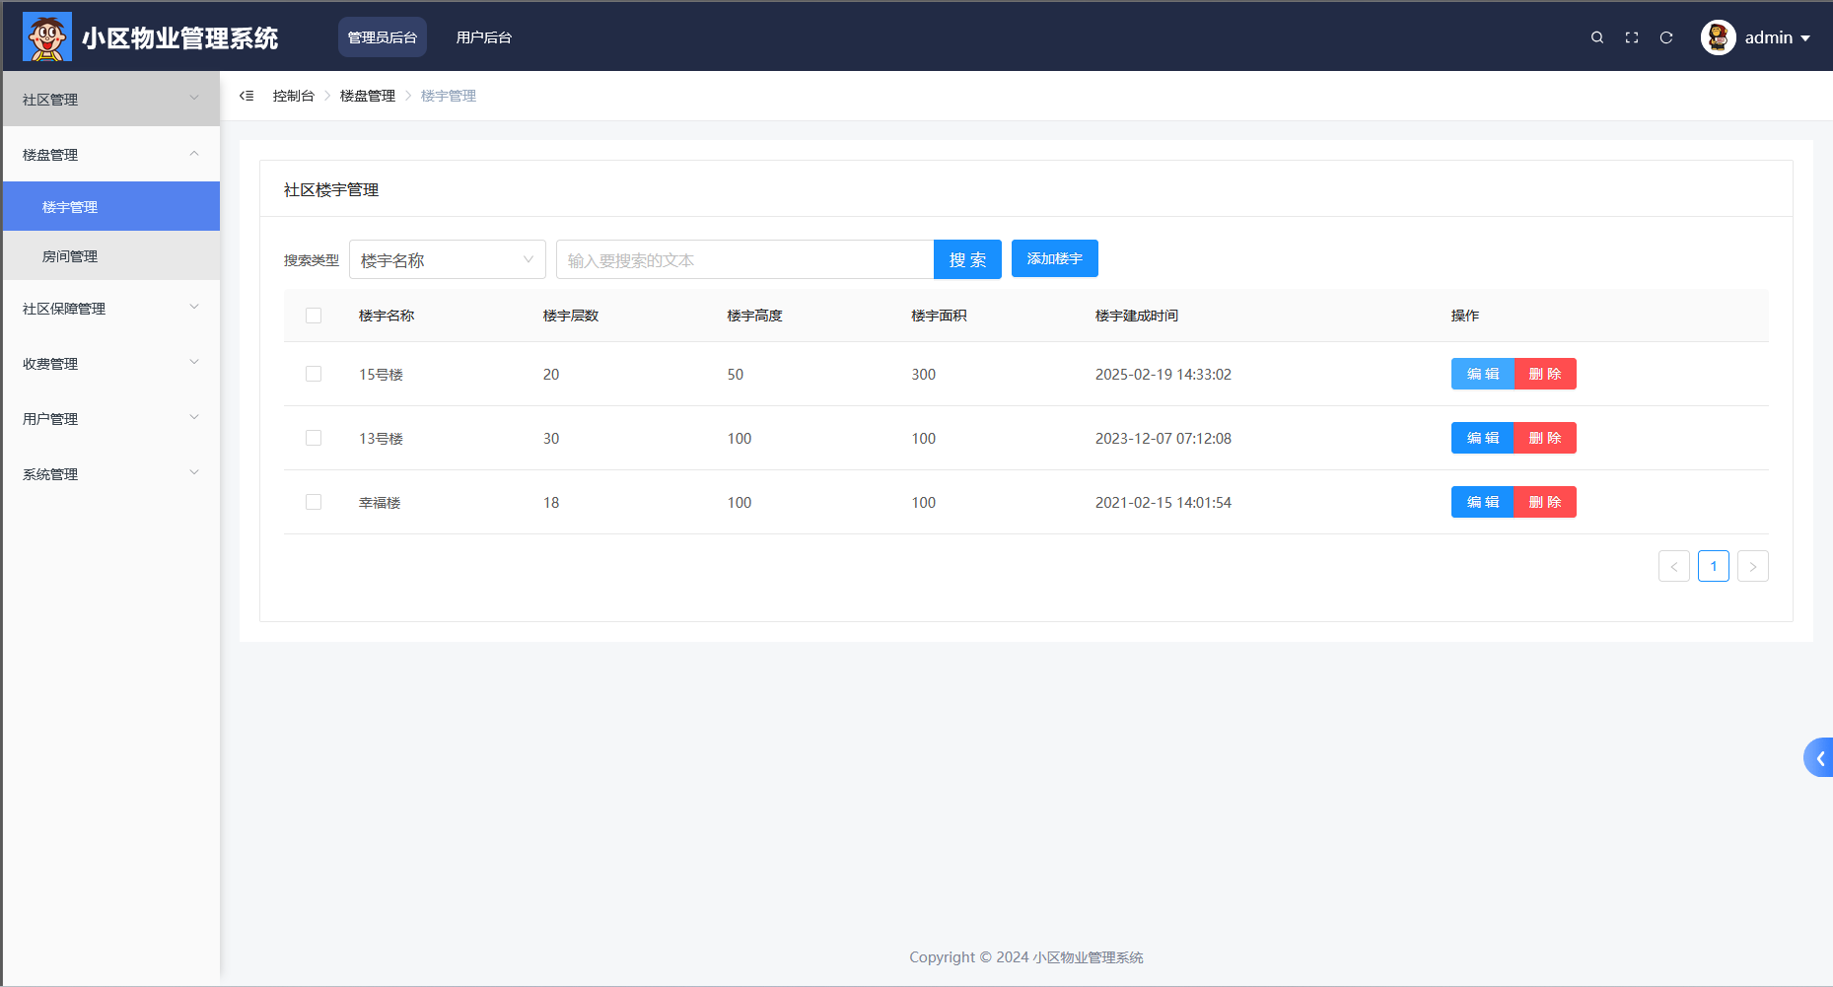The width and height of the screenshot is (1833, 987).
Task: Expand 社区保障管理 sidebar menu
Action: pyautogui.click(x=111, y=308)
